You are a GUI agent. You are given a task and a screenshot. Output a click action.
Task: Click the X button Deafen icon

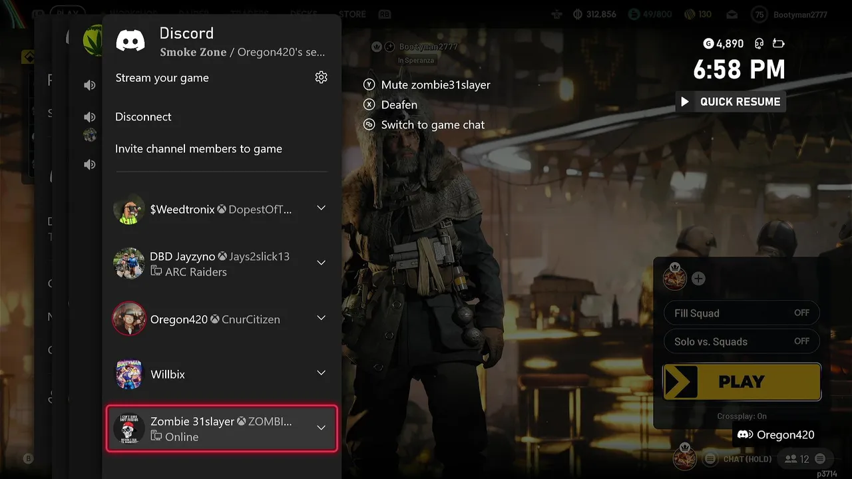tap(369, 105)
